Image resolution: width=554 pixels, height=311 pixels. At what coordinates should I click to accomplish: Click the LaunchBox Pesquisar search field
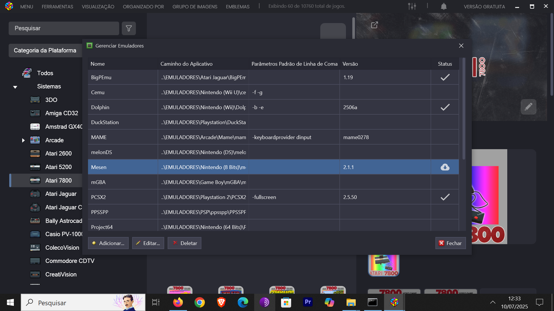pyautogui.click(x=64, y=28)
